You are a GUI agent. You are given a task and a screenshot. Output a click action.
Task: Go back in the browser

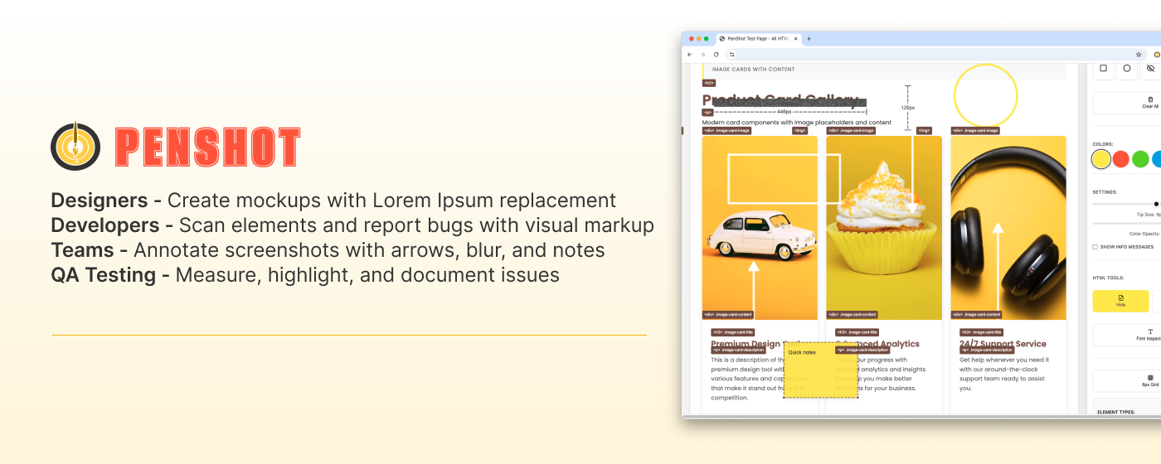(690, 54)
